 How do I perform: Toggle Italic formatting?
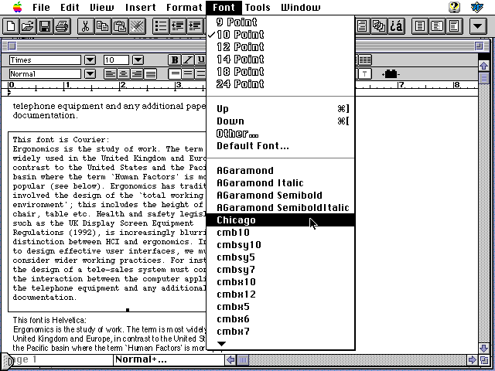click(x=187, y=60)
